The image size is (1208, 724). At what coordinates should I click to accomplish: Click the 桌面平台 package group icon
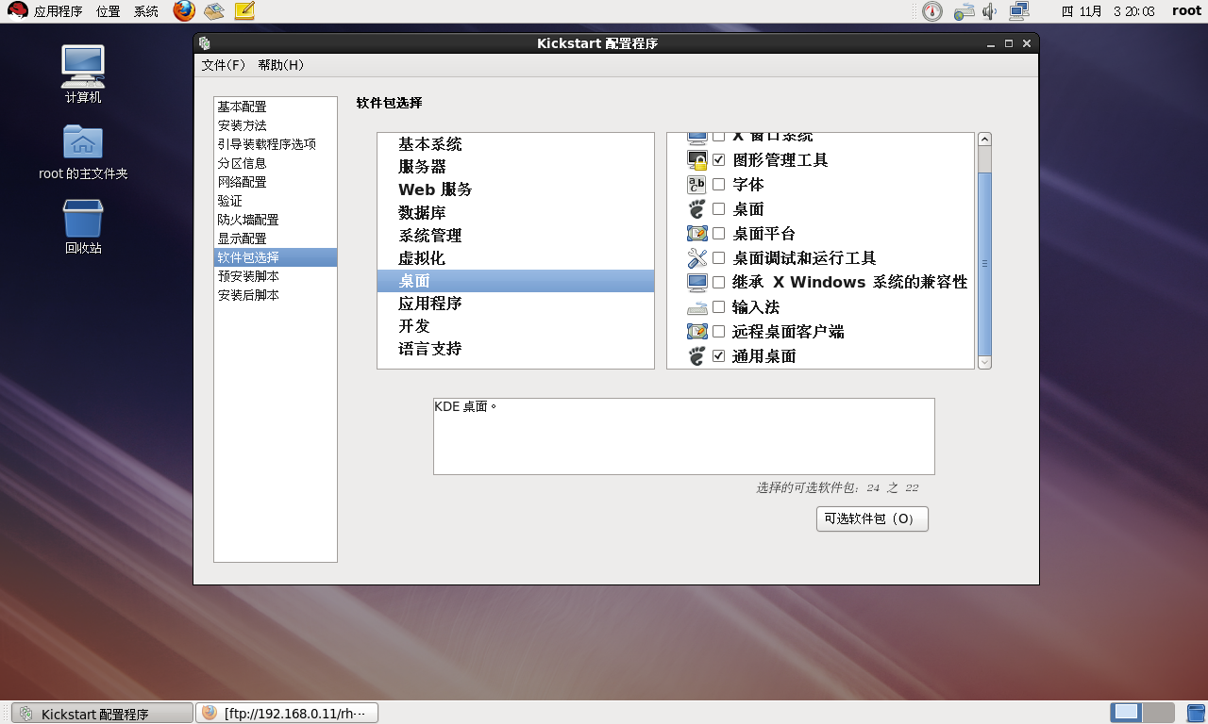pyautogui.click(x=697, y=234)
